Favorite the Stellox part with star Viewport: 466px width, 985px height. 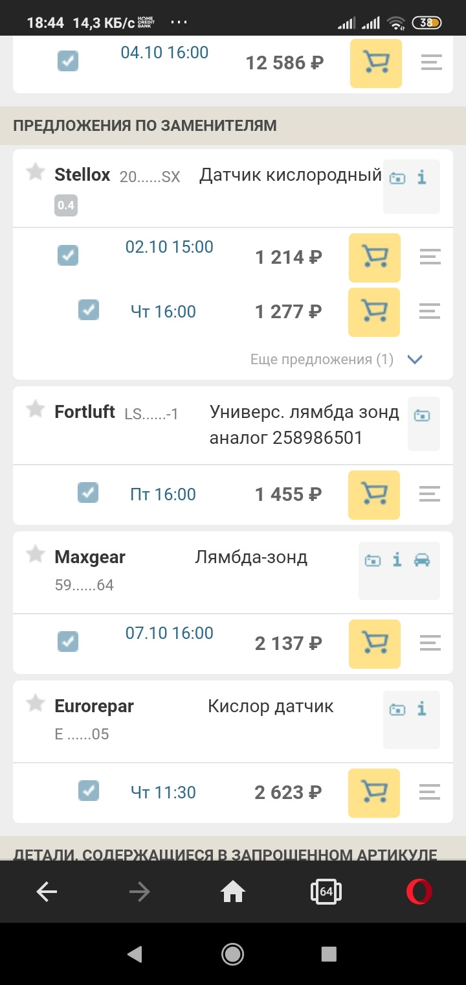(x=36, y=172)
